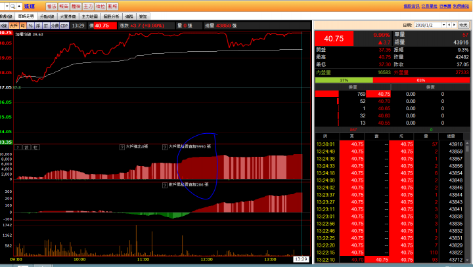
Task: Select the 13:22:15 trade row
Action: pyautogui.click(x=390, y=253)
